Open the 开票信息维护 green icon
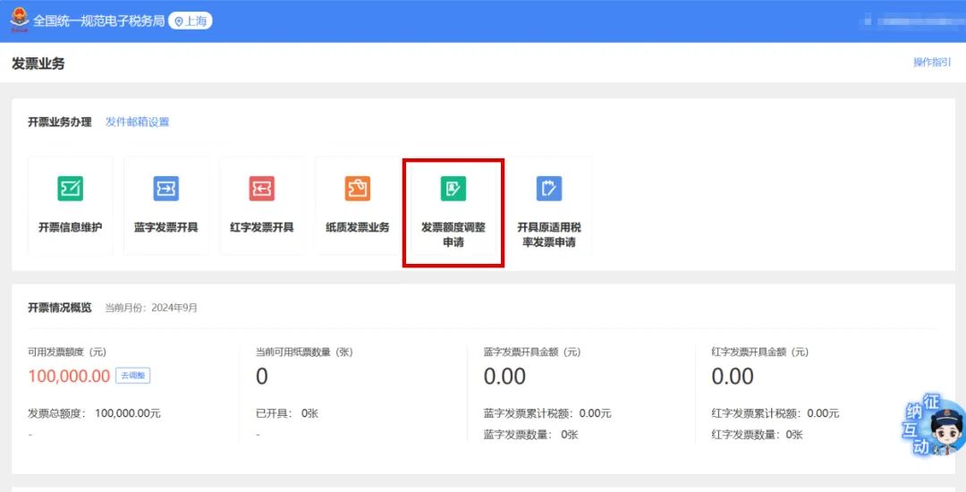966x492 pixels. click(71, 189)
